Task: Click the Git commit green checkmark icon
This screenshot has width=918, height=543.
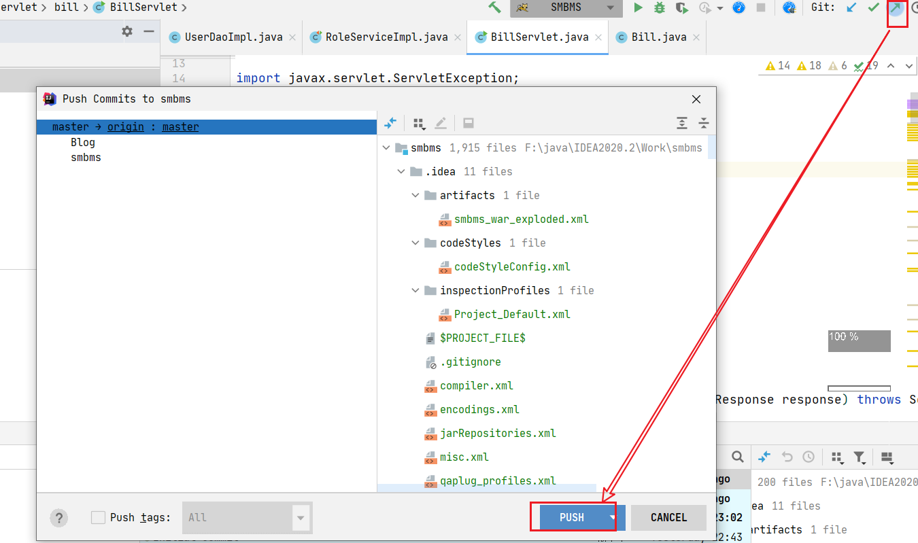Action: (x=874, y=7)
